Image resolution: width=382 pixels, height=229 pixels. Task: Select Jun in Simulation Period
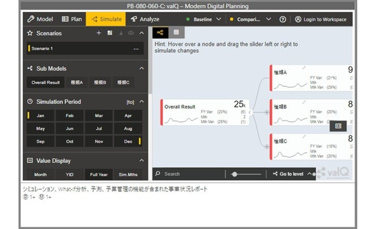click(x=70, y=129)
